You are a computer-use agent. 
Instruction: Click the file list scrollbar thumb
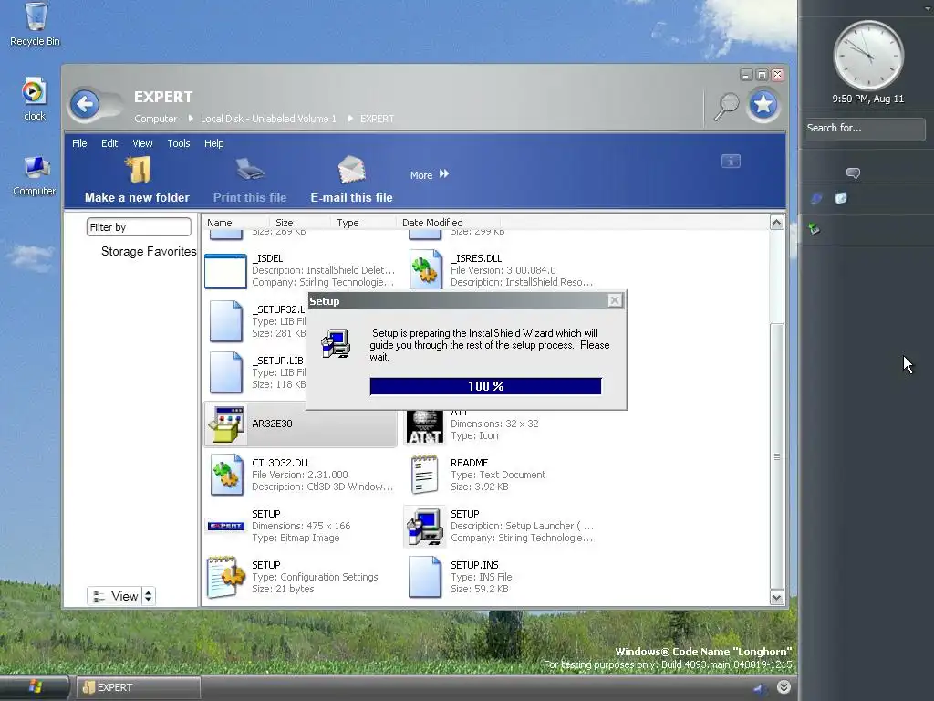tap(777, 456)
